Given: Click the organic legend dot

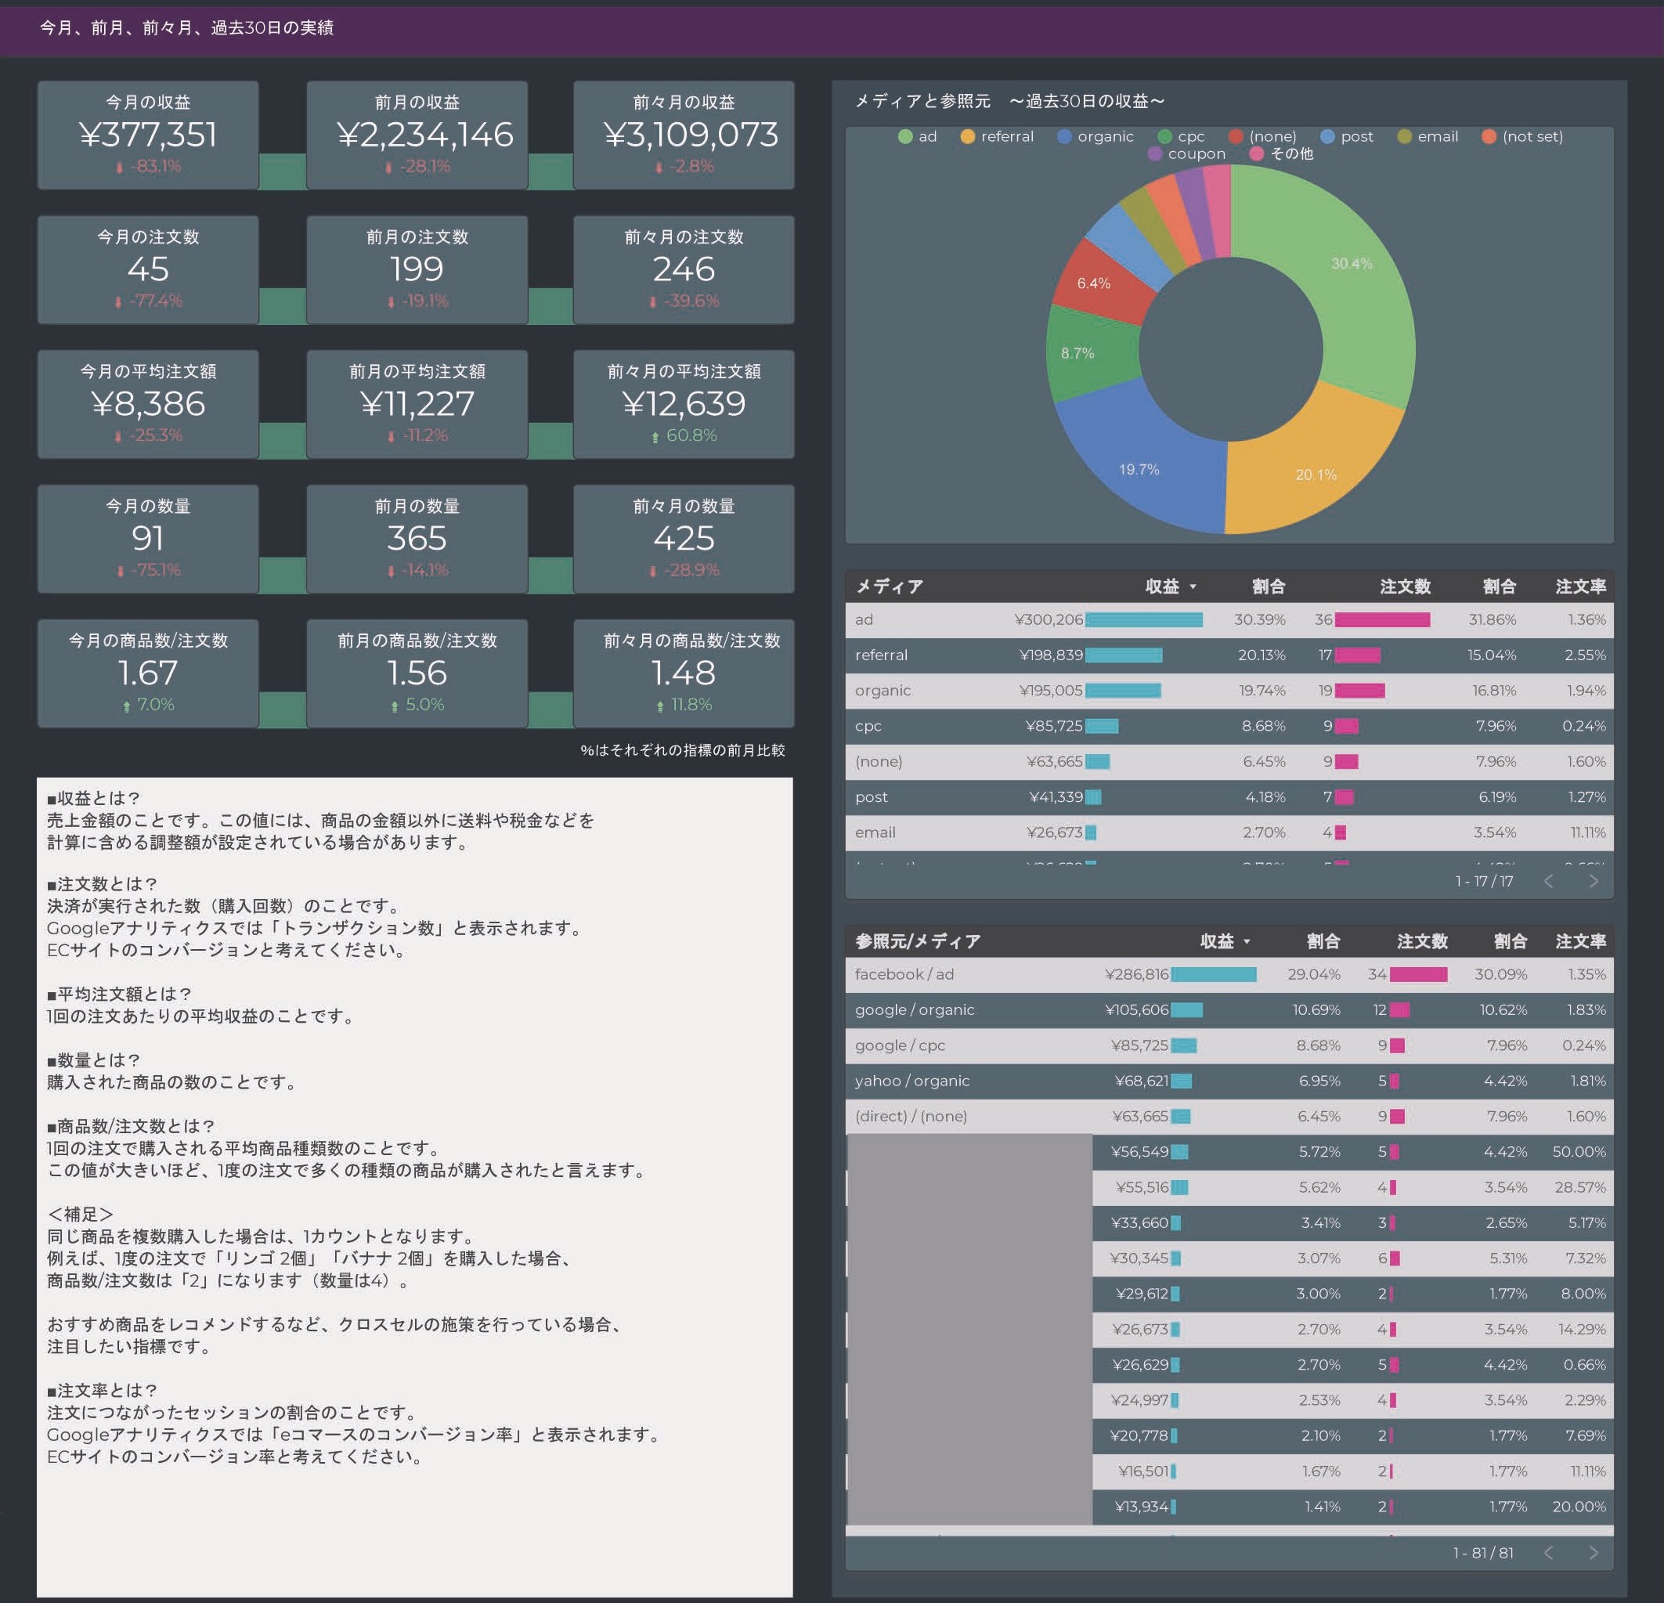Looking at the screenshot, I should coord(1063,137).
